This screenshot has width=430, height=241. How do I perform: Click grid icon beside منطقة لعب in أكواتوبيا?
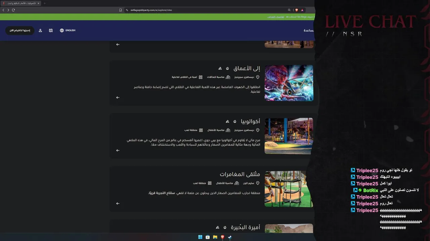pyautogui.click(x=201, y=130)
